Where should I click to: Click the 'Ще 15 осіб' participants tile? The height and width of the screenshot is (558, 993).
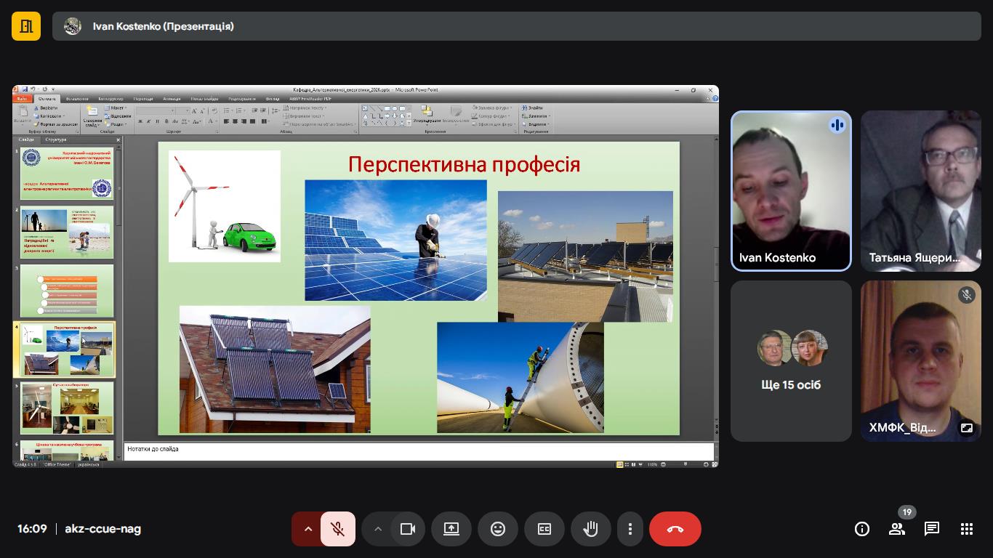tap(791, 361)
